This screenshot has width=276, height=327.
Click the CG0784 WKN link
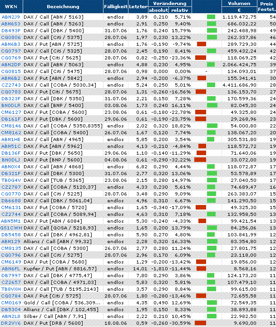(x=11, y=296)
